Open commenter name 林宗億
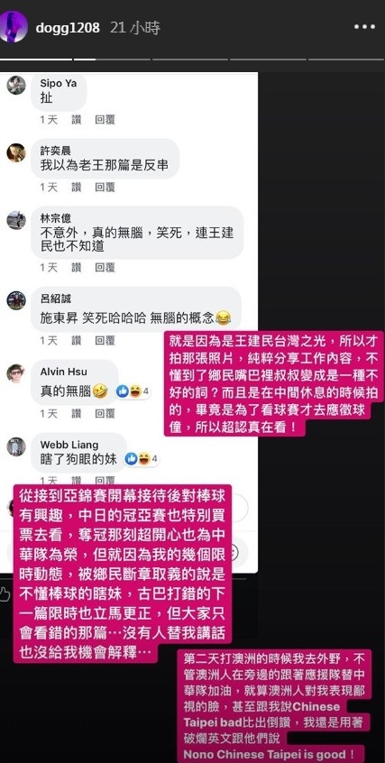 (x=56, y=219)
